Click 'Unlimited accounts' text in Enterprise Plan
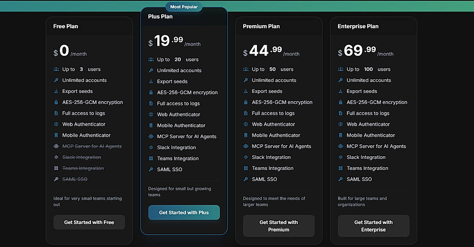474x247 pixels. pos(369,80)
